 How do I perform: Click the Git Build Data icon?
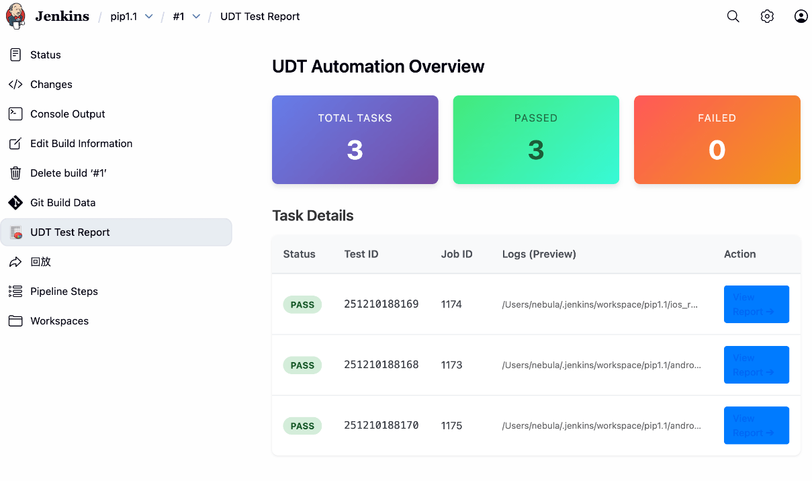click(x=15, y=203)
